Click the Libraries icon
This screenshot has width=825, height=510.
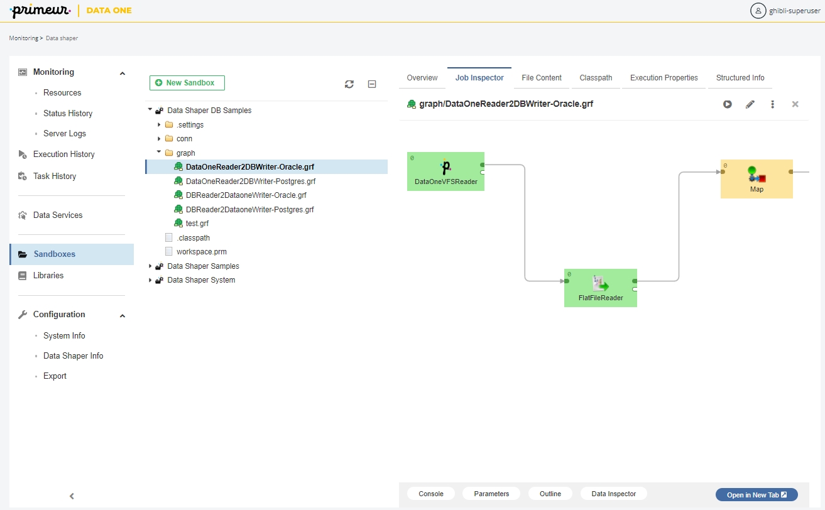(x=23, y=276)
